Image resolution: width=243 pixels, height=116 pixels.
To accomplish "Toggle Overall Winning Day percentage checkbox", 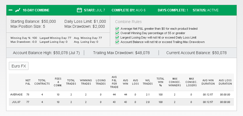I will 117,33.
